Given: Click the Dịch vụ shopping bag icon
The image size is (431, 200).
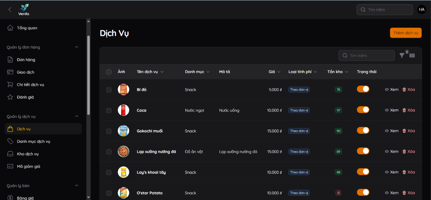Looking at the screenshot, I should (10, 129).
